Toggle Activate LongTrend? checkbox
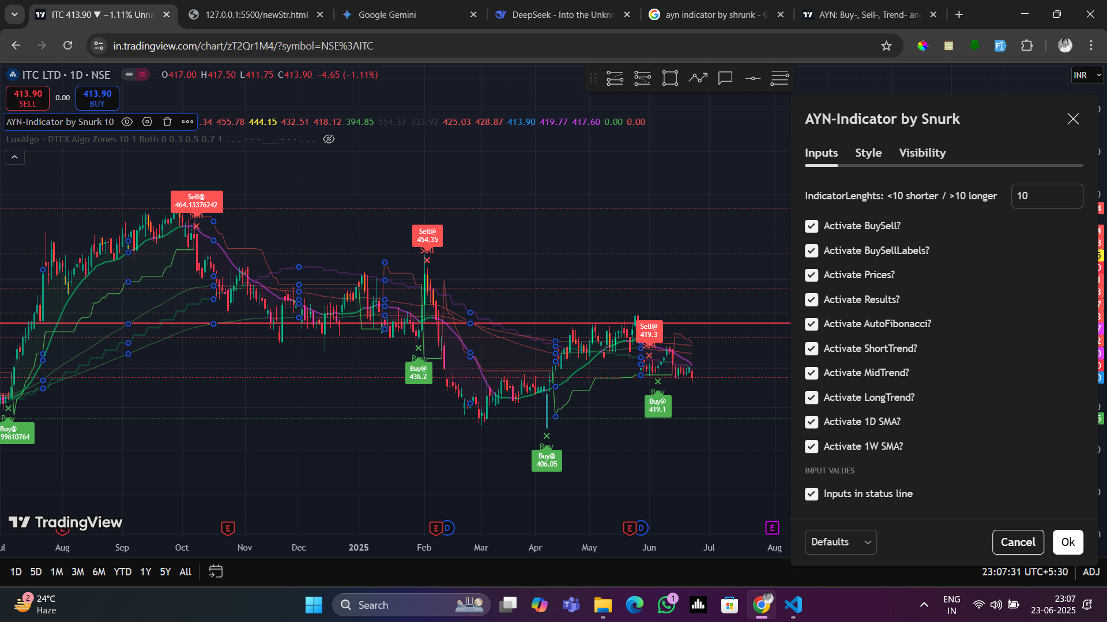The height and width of the screenshot is (622, 1107). [x=811, y=397]
